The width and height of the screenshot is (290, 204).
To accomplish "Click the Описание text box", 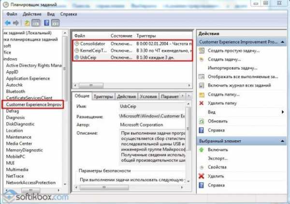I will point(152,147).
